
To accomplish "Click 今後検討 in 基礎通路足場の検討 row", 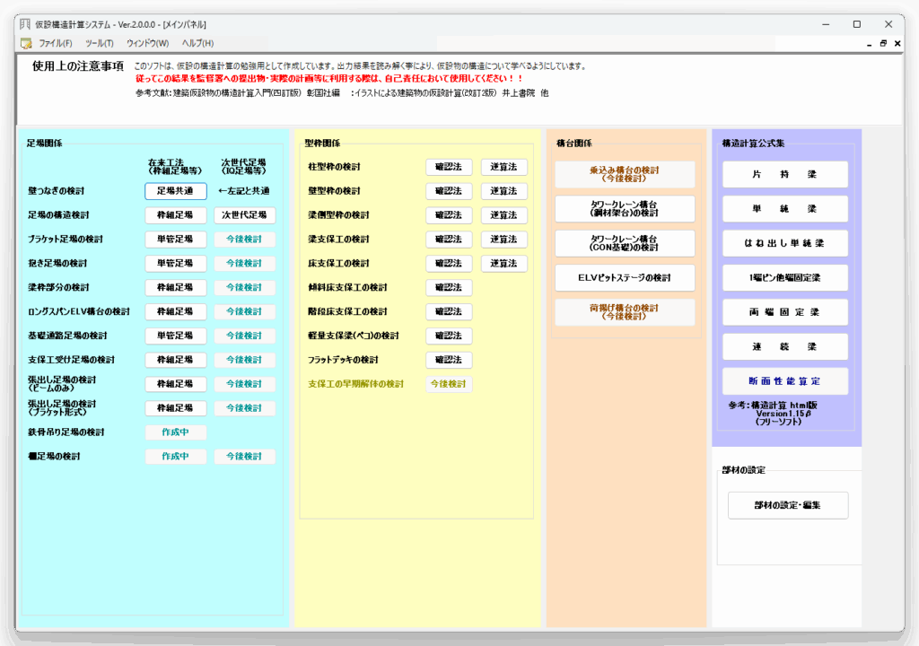I will pos(244,336).
